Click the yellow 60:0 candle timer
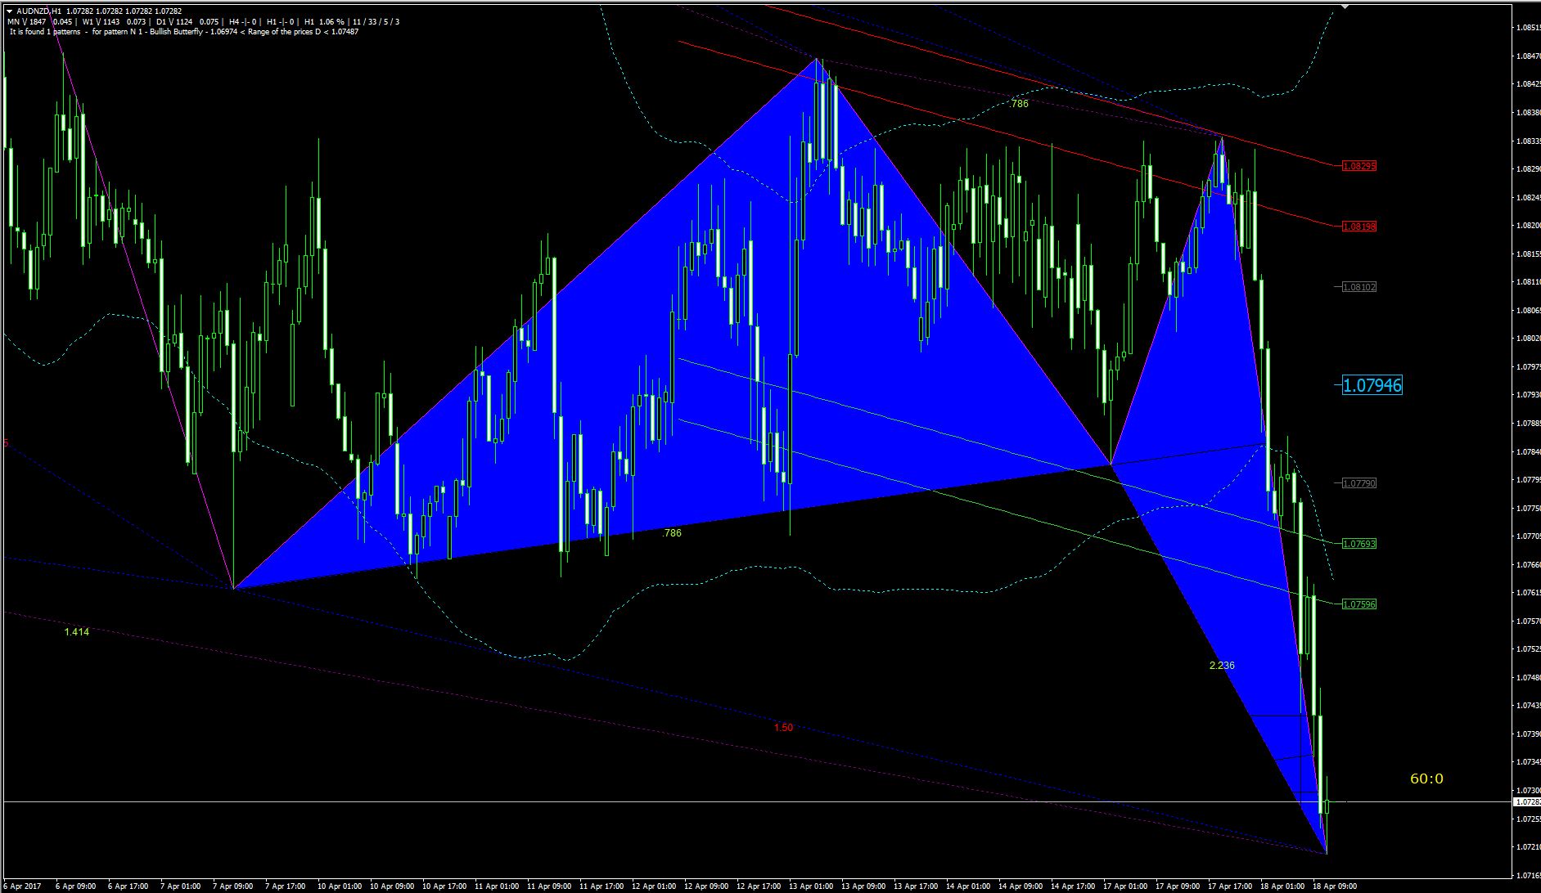This screenshot has height=893, width=1541. [1426, 779]
